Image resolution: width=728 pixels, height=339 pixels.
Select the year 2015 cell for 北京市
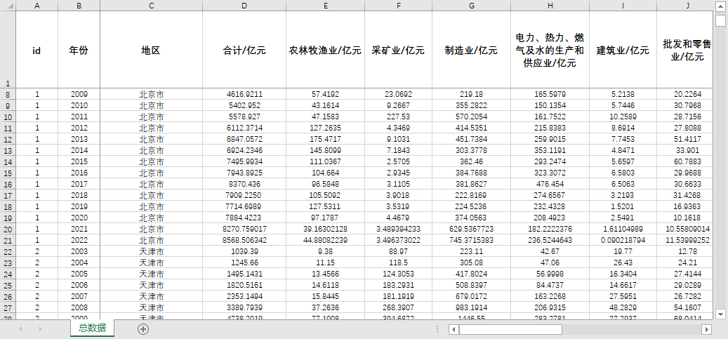pyautogui.click(x=79, y=161)
